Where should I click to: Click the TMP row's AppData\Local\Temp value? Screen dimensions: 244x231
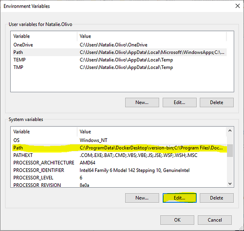tap(126, 67)
